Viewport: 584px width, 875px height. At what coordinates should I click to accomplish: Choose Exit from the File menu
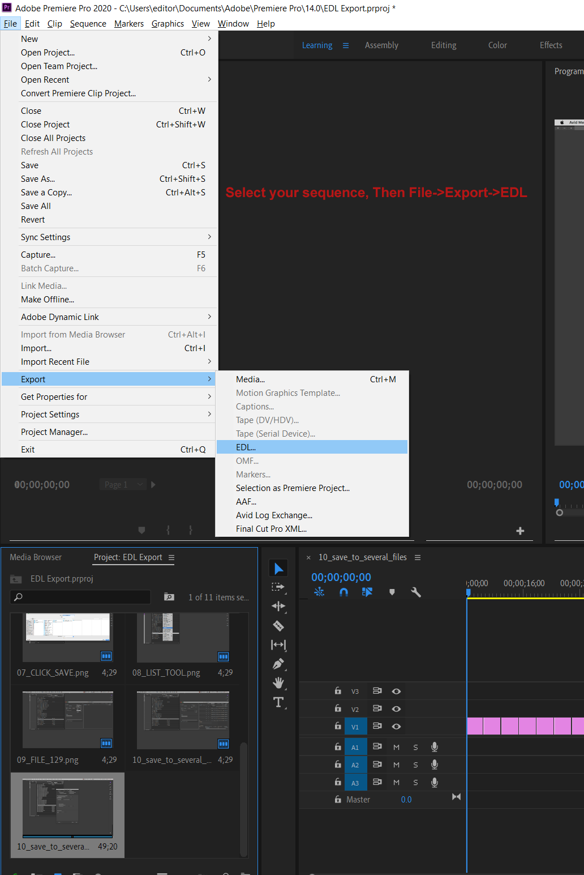click(x=110, y=450)
